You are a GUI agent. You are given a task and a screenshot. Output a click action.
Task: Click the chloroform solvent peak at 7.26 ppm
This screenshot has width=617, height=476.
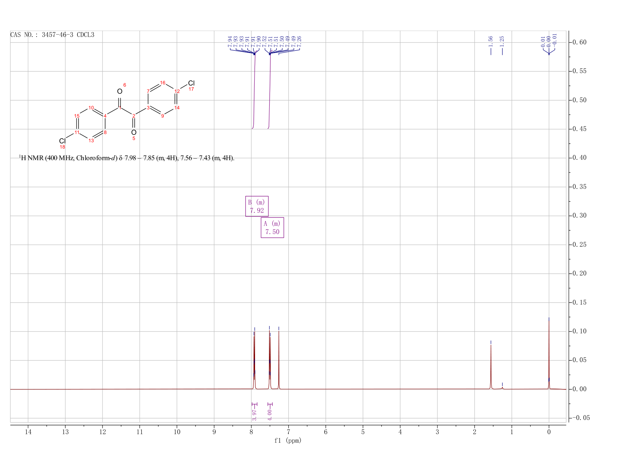(x=279, y=360)
